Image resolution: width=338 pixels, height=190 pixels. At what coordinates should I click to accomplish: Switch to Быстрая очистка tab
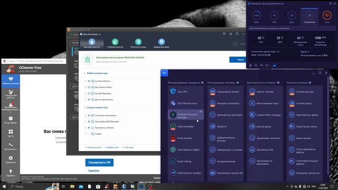[x=92, y=43]
